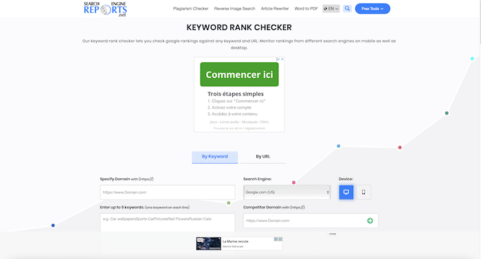Open AdChoices info on Commencer ici ad
The width and height of the screenshot is (481, 259).
278,59
